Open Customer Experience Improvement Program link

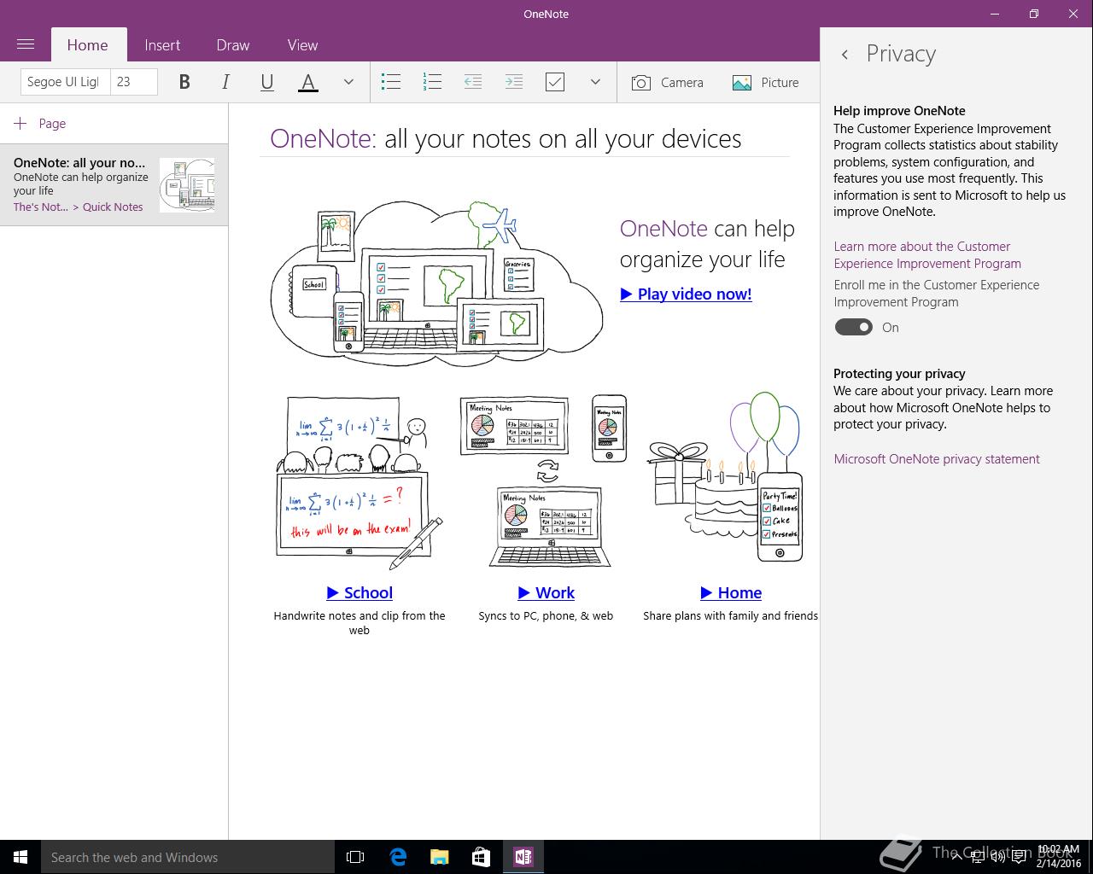927,255
